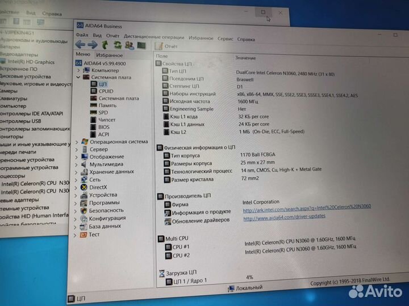Select the Чипсет icon

coord(93,120)
